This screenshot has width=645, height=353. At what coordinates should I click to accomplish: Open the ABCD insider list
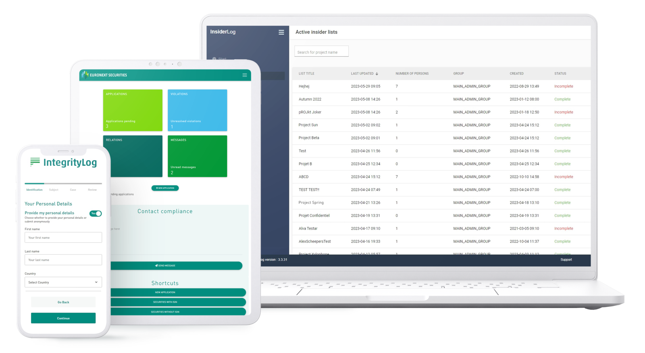441,177
